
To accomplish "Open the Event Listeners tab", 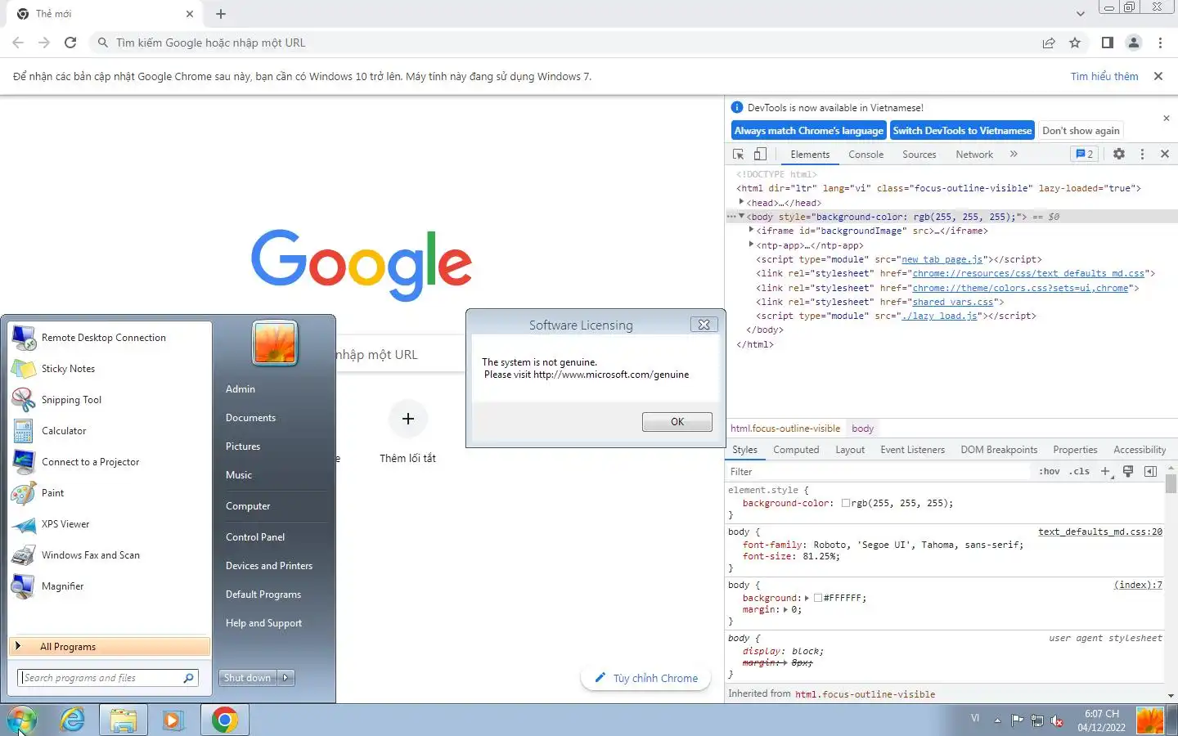I will 912,450.
